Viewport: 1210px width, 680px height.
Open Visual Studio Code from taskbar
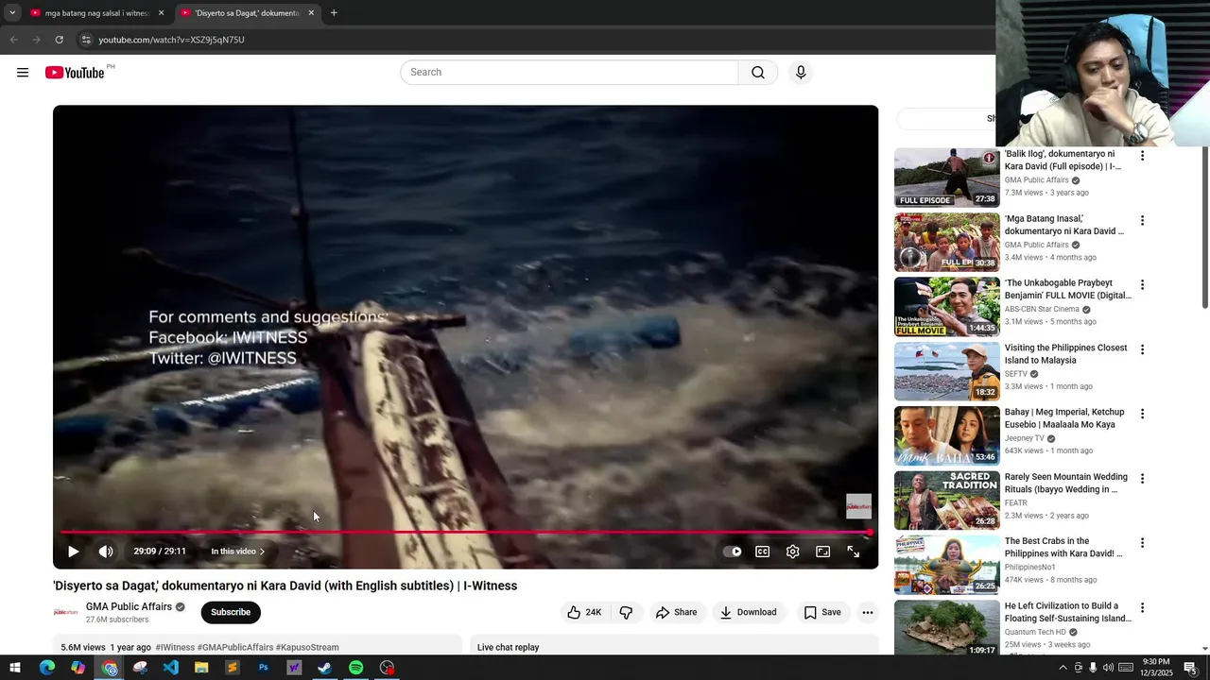click(x=170, y=668)
